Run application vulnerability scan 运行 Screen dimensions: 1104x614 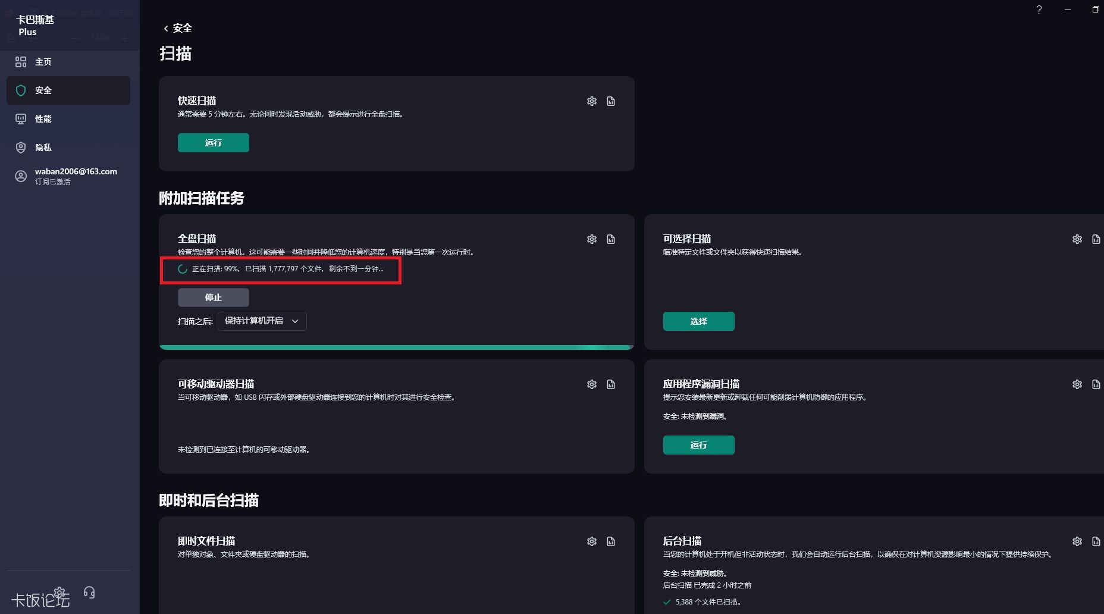[x=699, y=445]
